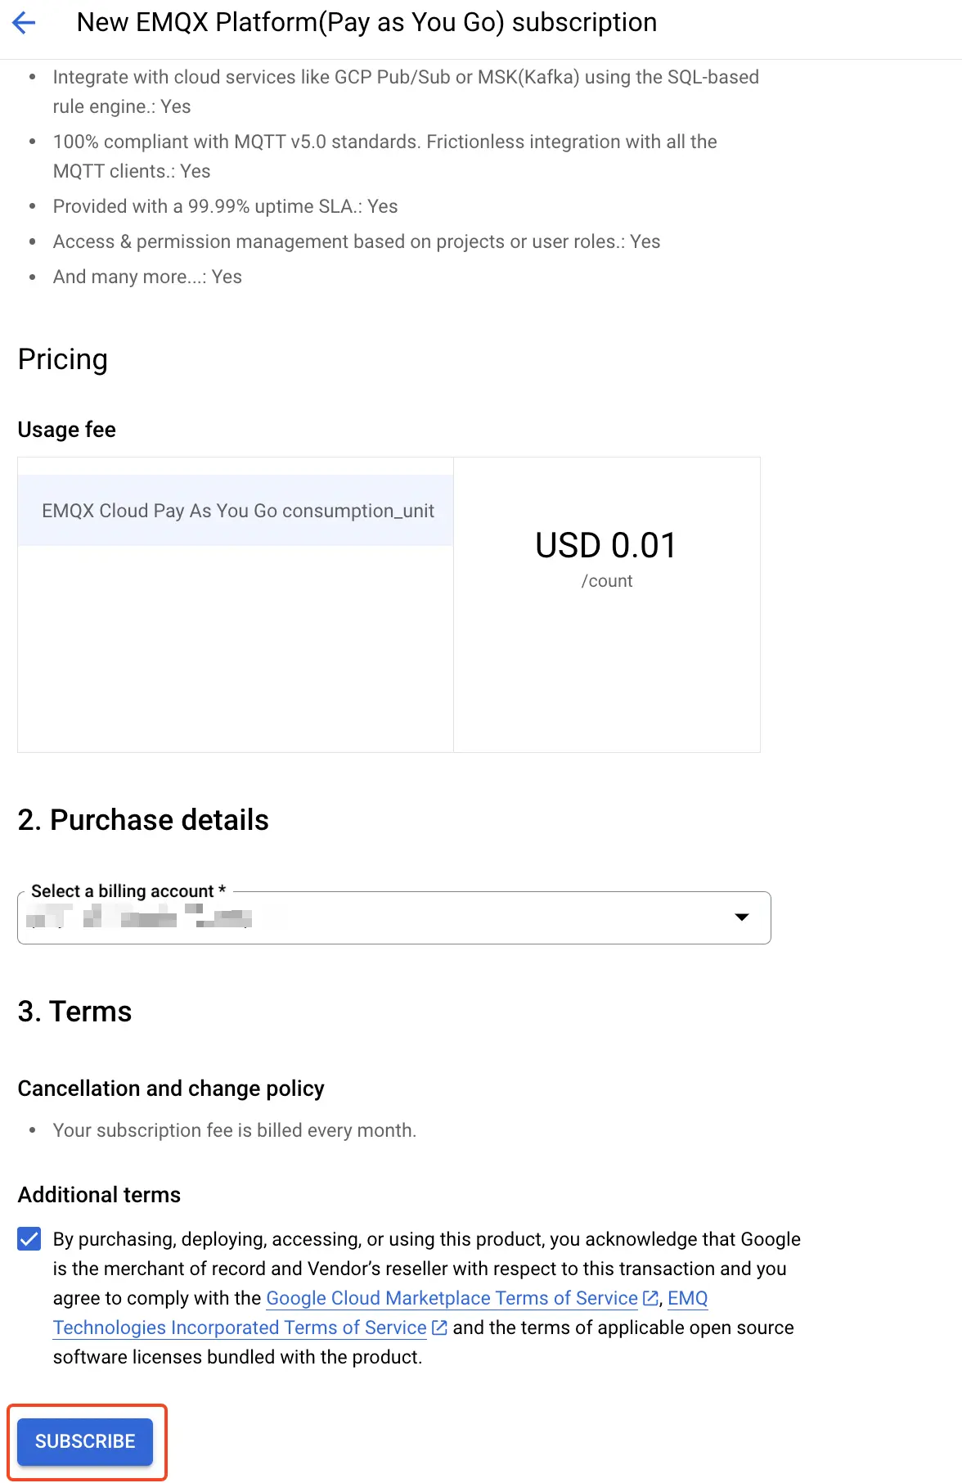Go back using the arrow icon
The height and width of the screenshot is (1483, 962).
[x=24, y=23]
